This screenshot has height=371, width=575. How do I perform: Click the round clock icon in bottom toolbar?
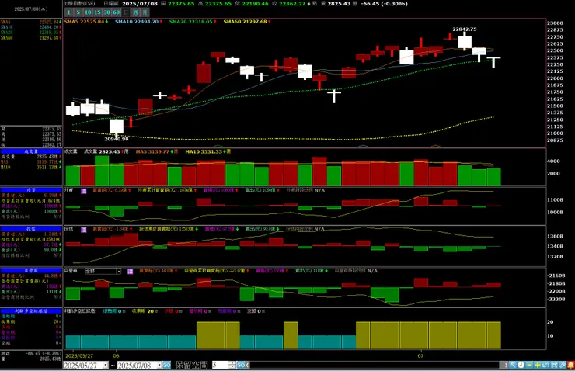521,365
